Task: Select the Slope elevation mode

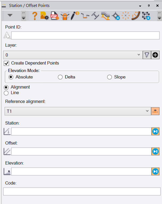Action: click(109, 77)
